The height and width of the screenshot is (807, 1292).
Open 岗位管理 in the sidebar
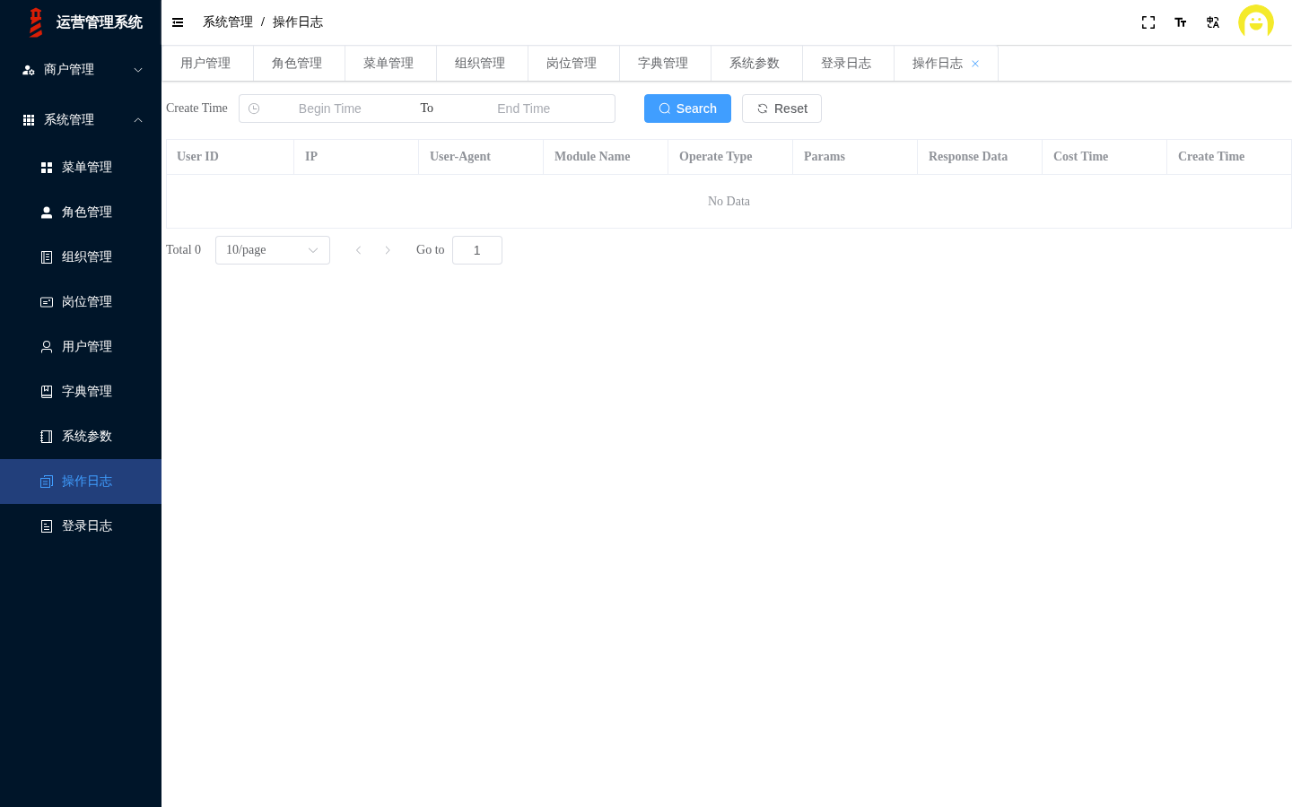pos(81,302)
